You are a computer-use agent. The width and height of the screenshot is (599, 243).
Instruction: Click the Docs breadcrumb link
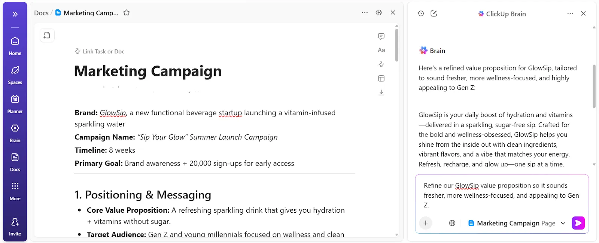point(41,13)
